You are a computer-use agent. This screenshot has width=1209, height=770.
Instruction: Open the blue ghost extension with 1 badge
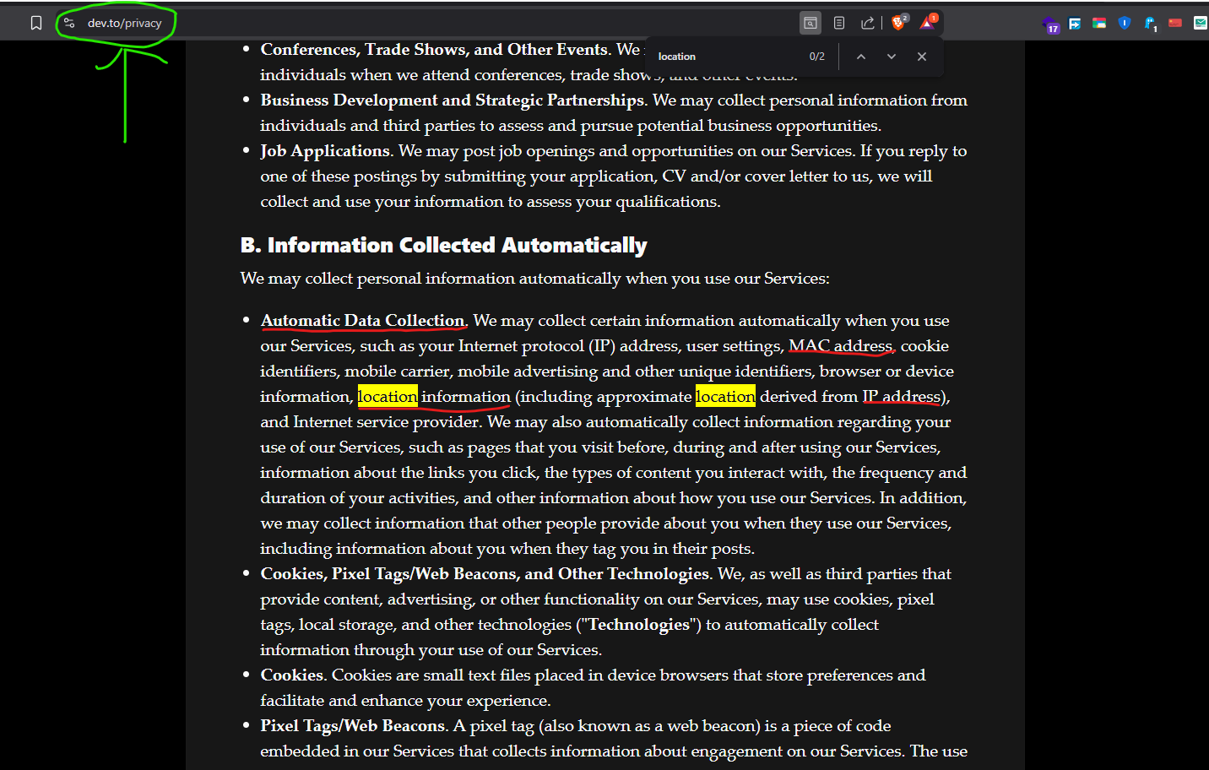[x=1150, y=24]
